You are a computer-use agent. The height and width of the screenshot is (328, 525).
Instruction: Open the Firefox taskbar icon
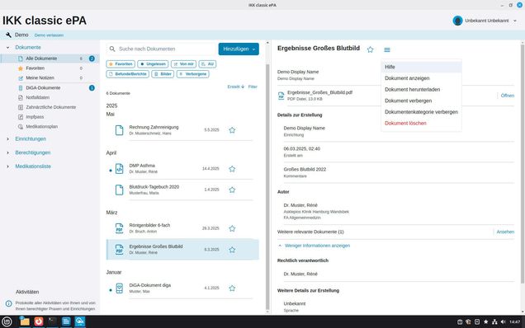(39, 321)
